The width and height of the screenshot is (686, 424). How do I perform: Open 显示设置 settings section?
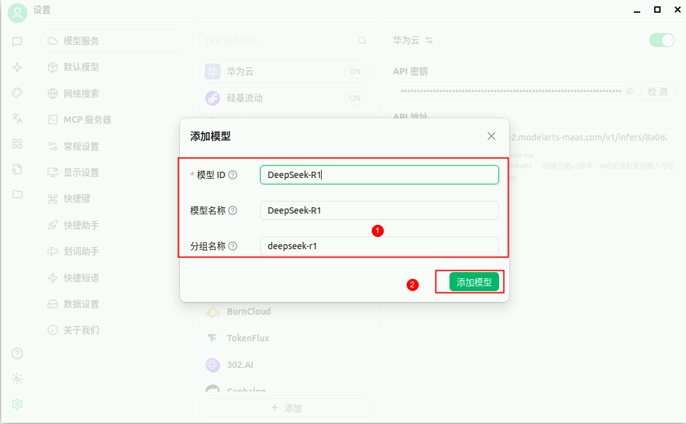pos(113,172)
